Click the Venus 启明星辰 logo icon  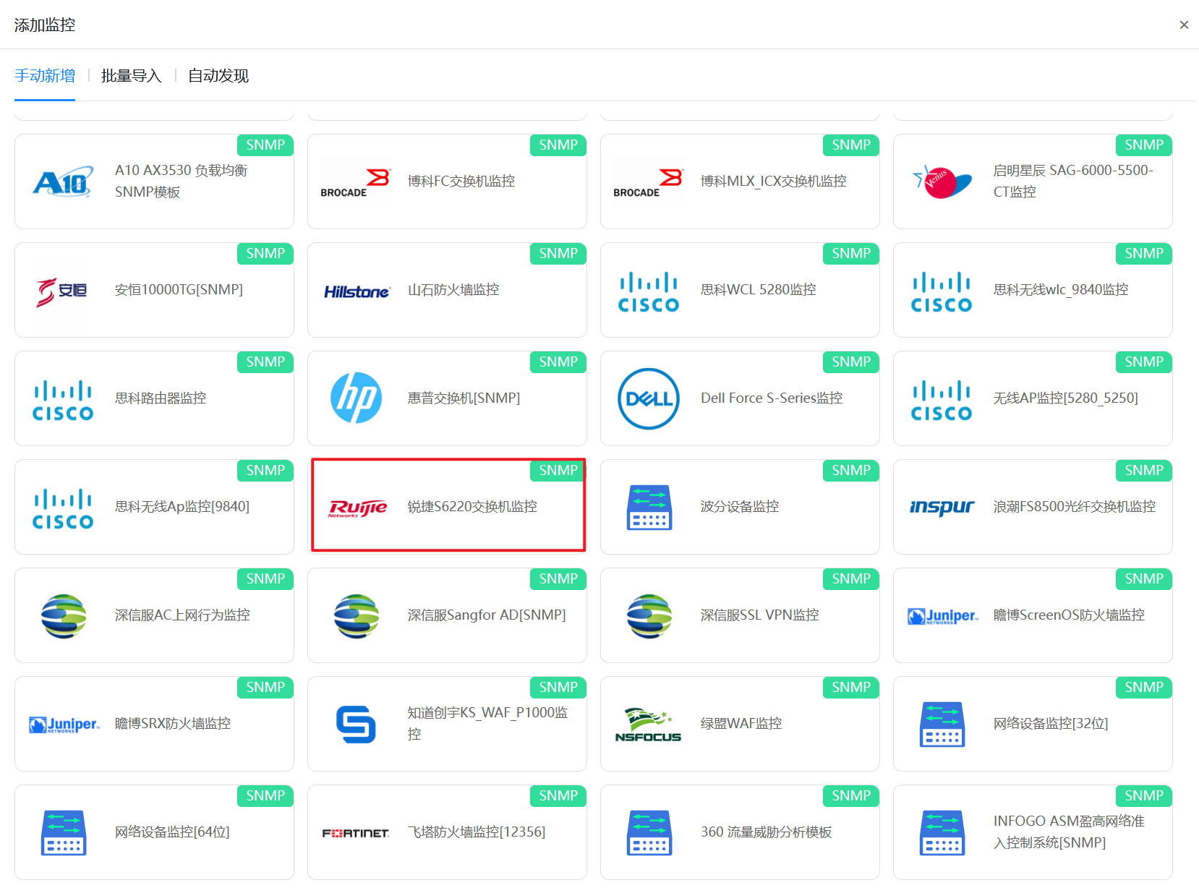pyautogui.click(x=942, y=181)
